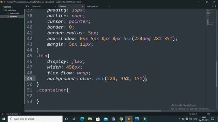This screenshot has width=218, height=122.
Task: Open the Sublime Text hamburger menu icon
Action: tap(4, 2)
